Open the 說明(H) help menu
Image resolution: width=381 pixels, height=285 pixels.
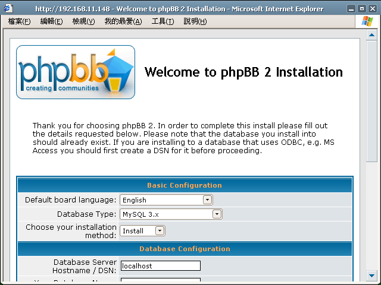195,21
